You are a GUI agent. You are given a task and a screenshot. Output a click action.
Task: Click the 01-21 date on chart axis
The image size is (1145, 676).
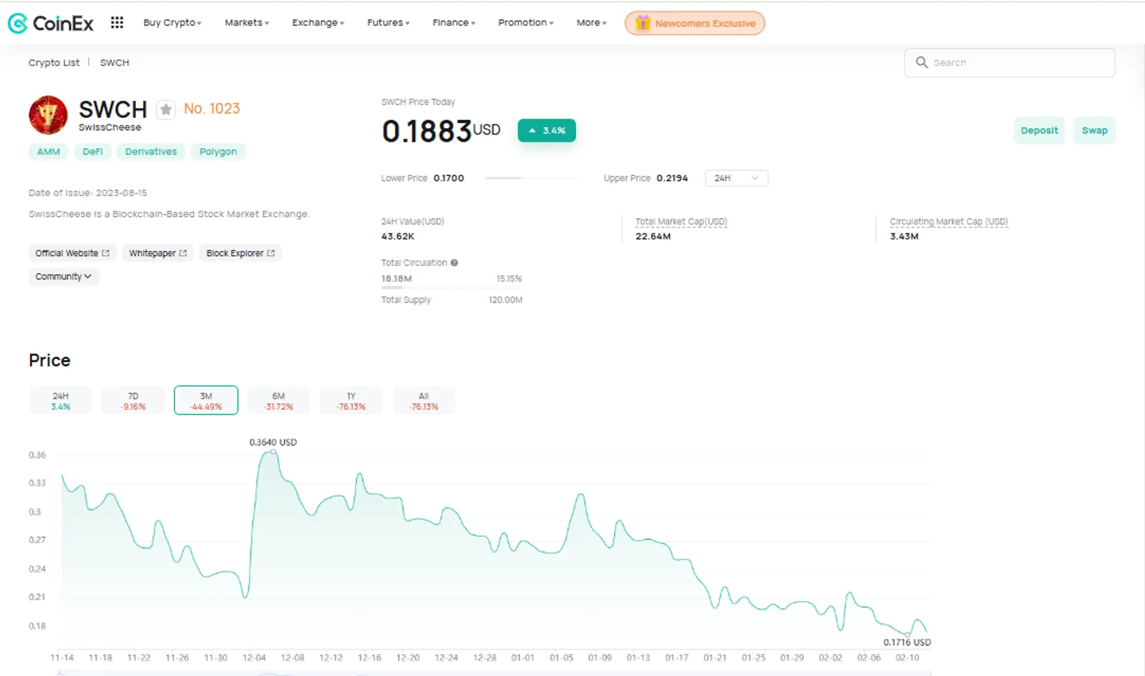(x=715, y=658)
